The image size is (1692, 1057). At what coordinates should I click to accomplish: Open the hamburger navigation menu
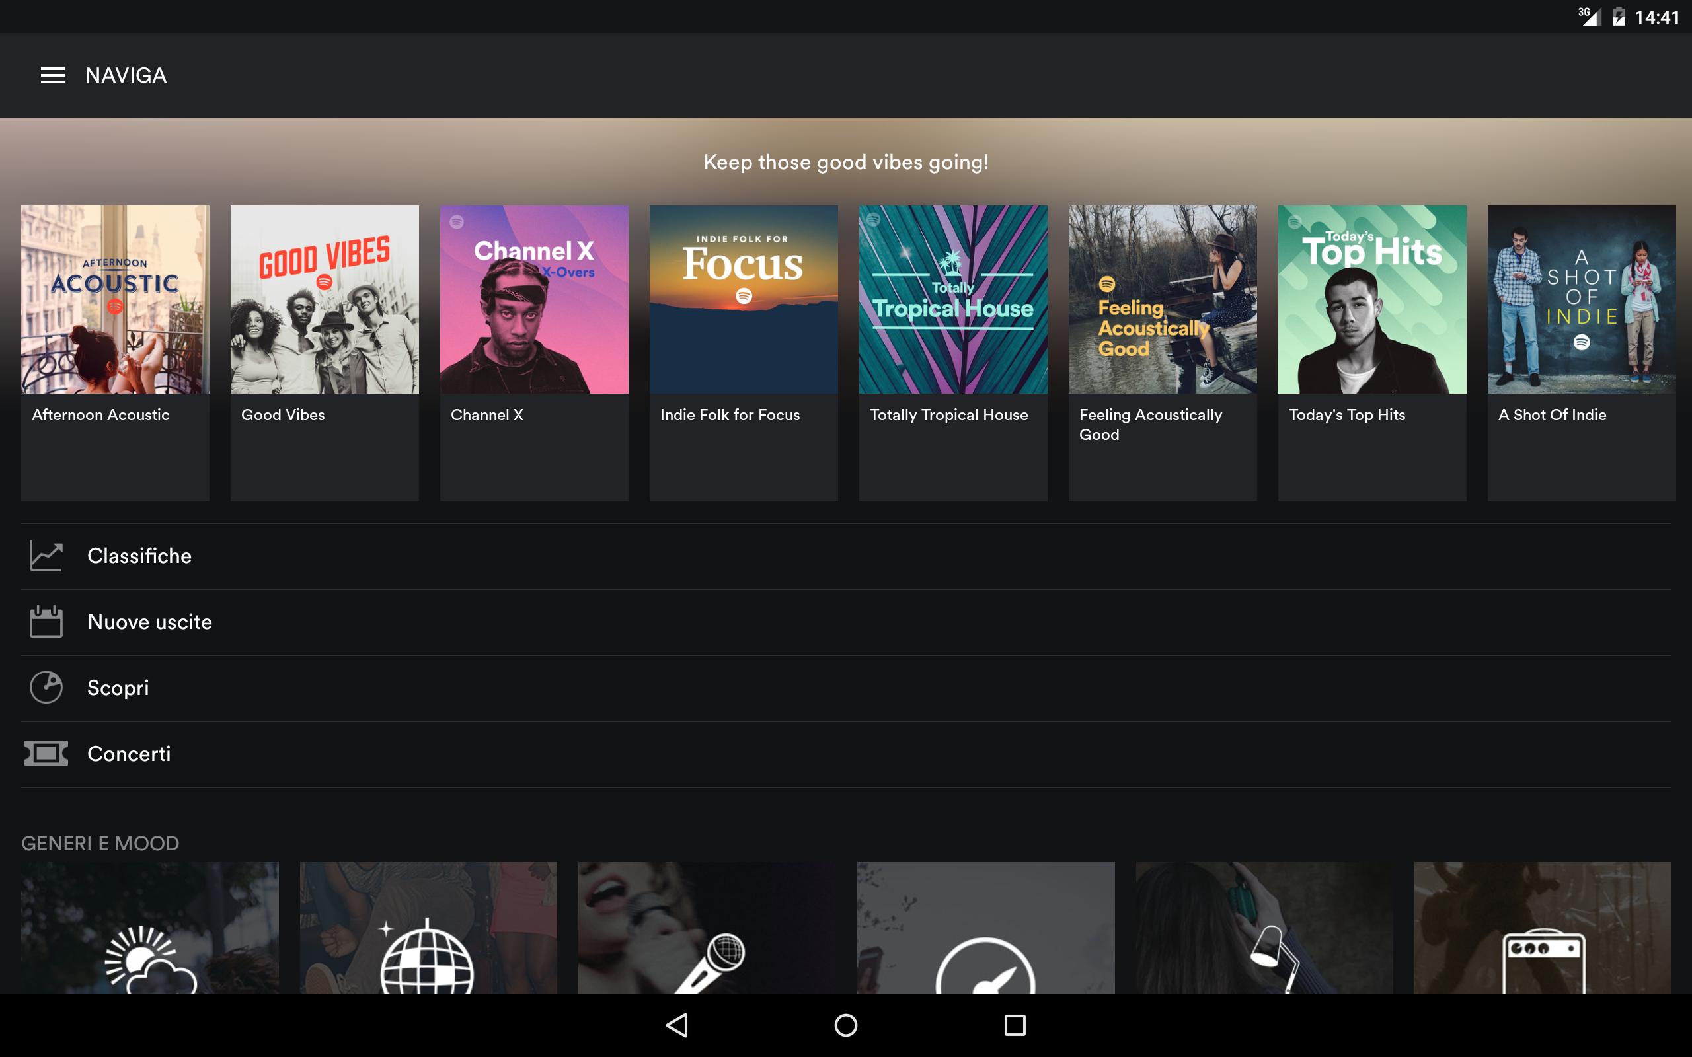coord(52,75)
